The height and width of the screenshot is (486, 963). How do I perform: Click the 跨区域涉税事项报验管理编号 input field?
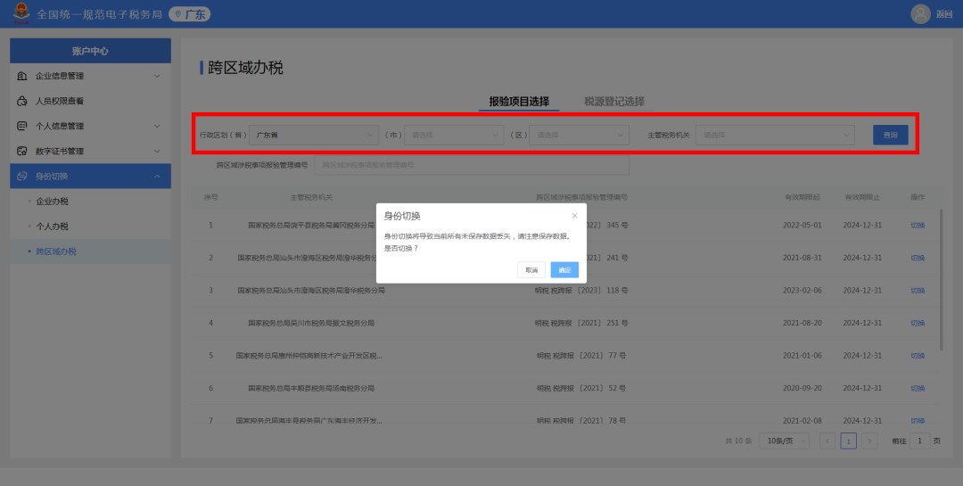tap(472, 165)
